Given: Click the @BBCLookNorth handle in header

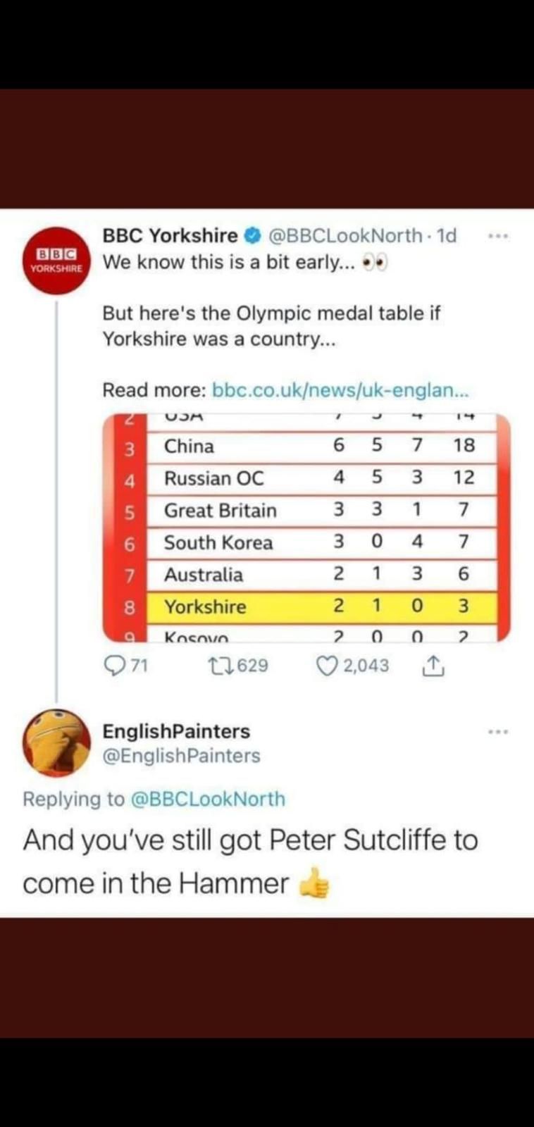Looking at the screenshot, I should coord(345,235).
